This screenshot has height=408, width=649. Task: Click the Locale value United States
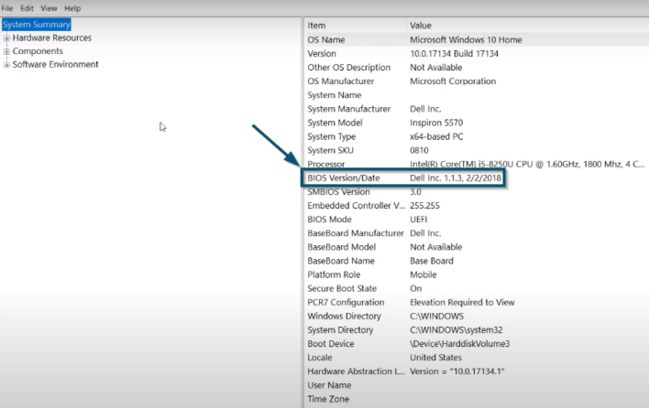(x=435, y=358)
